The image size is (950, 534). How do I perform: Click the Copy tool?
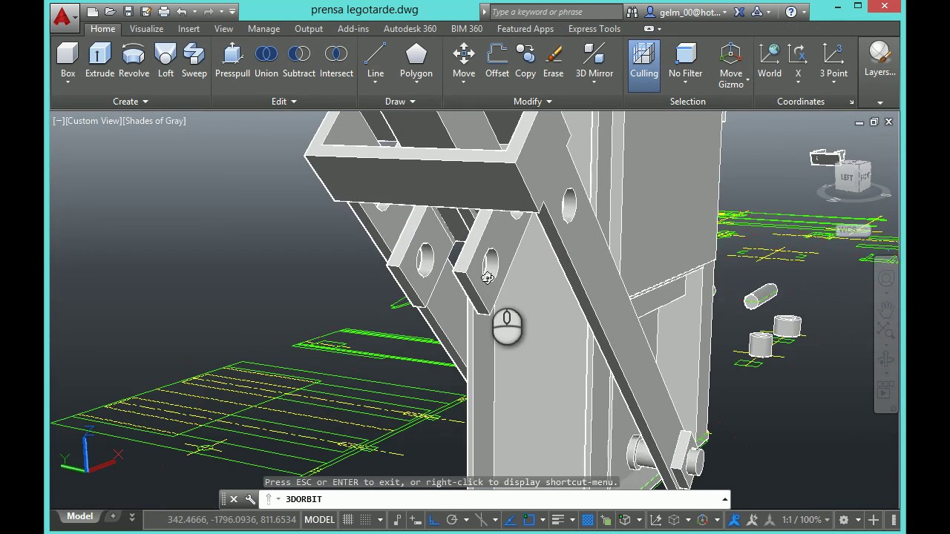525,61
